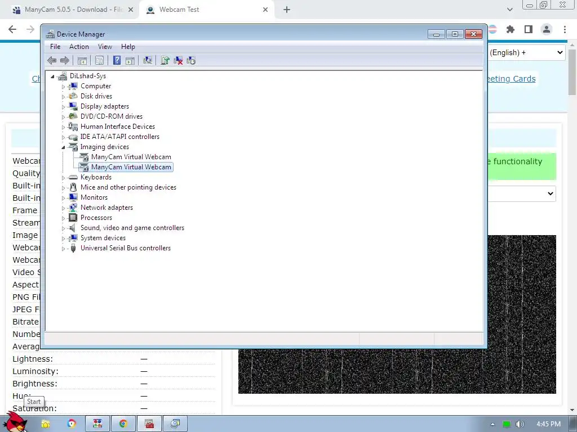Close the Webcam Test tab
The width and height of the screenshot is (577, 432).
(265, 10)
